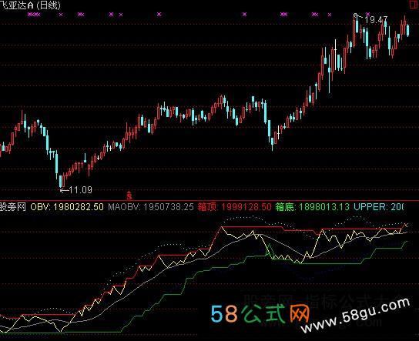Click the last purple star marker near 19.47

367,14
